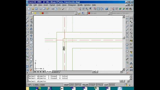Select the Arc draw tool
The width and height of the screenshot is (160, 90).
tap(27, 36)
